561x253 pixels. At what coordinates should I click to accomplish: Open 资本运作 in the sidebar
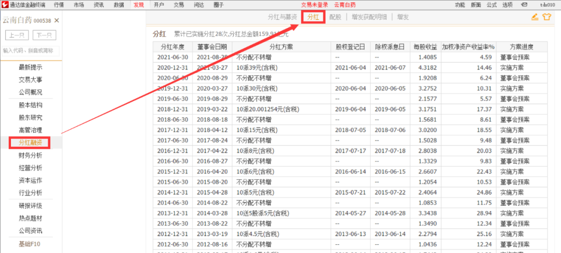pos(31,180)
